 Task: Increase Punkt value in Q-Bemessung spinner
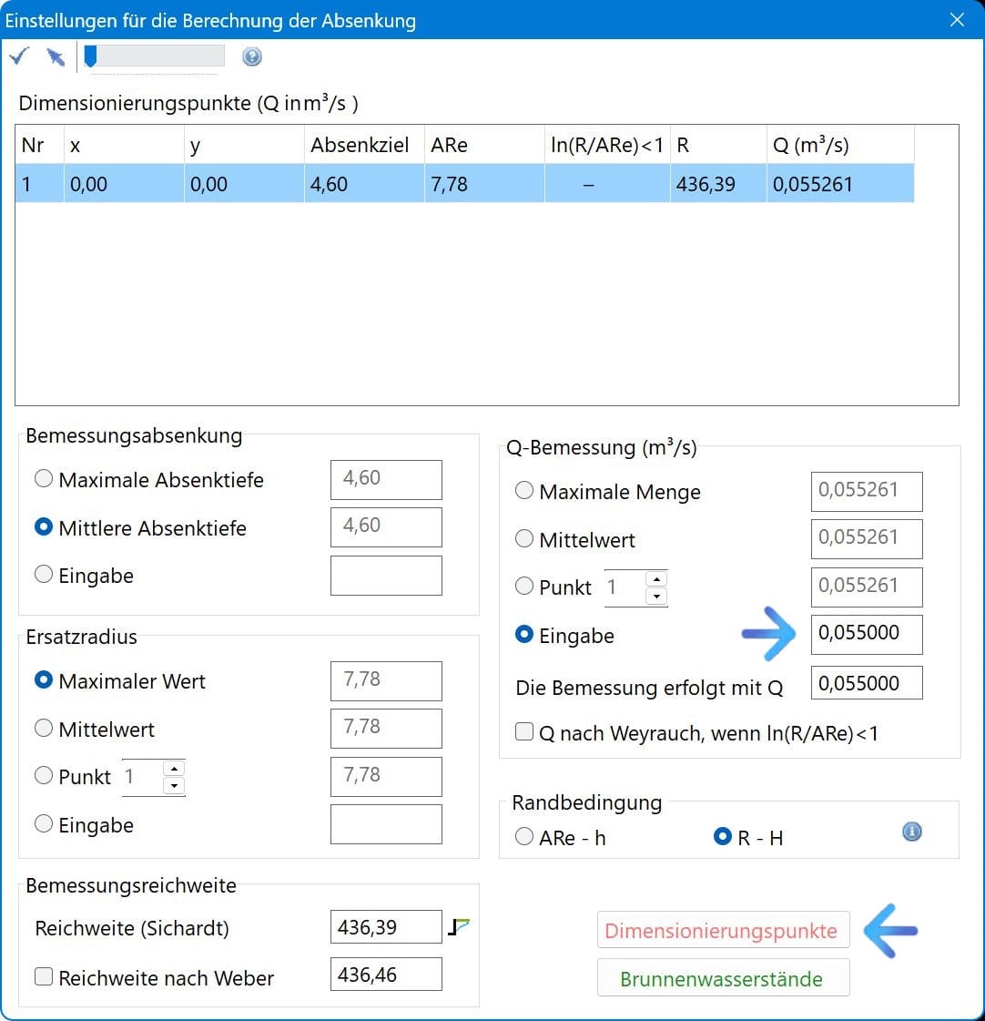(x=656, y=579)
